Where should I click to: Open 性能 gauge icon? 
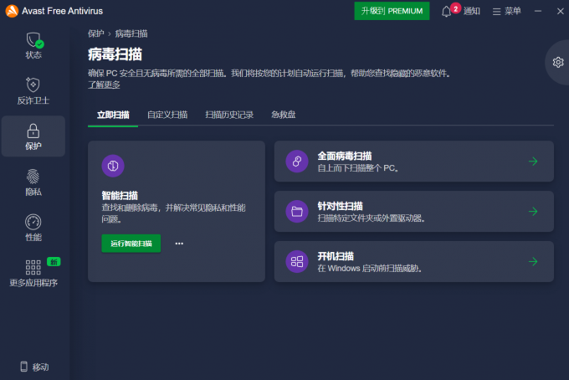(33, 222)
